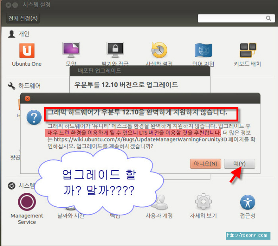Open 밝기와 잠금 (Brightness and Lock) icon
Screen dimensions: 278x246
115,50
